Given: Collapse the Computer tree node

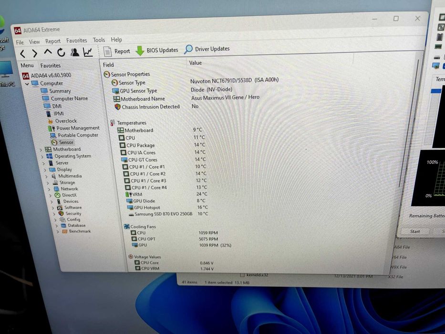Looking at the screenshot, I should 27,84.
